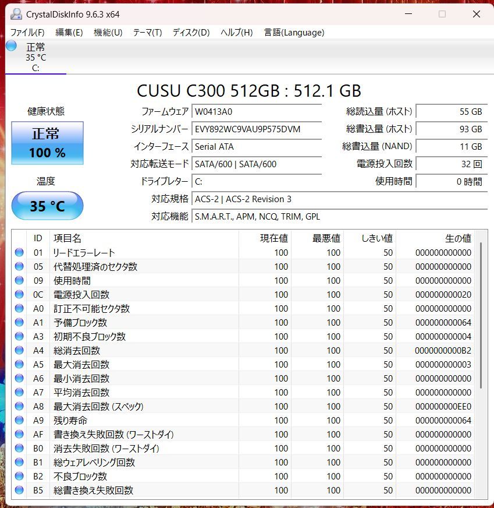Click the CrystalDiskInfo app icon in title bar
The height and width of the screenshot is (508, 494).
pyautogui.click(x=16, y=14)
